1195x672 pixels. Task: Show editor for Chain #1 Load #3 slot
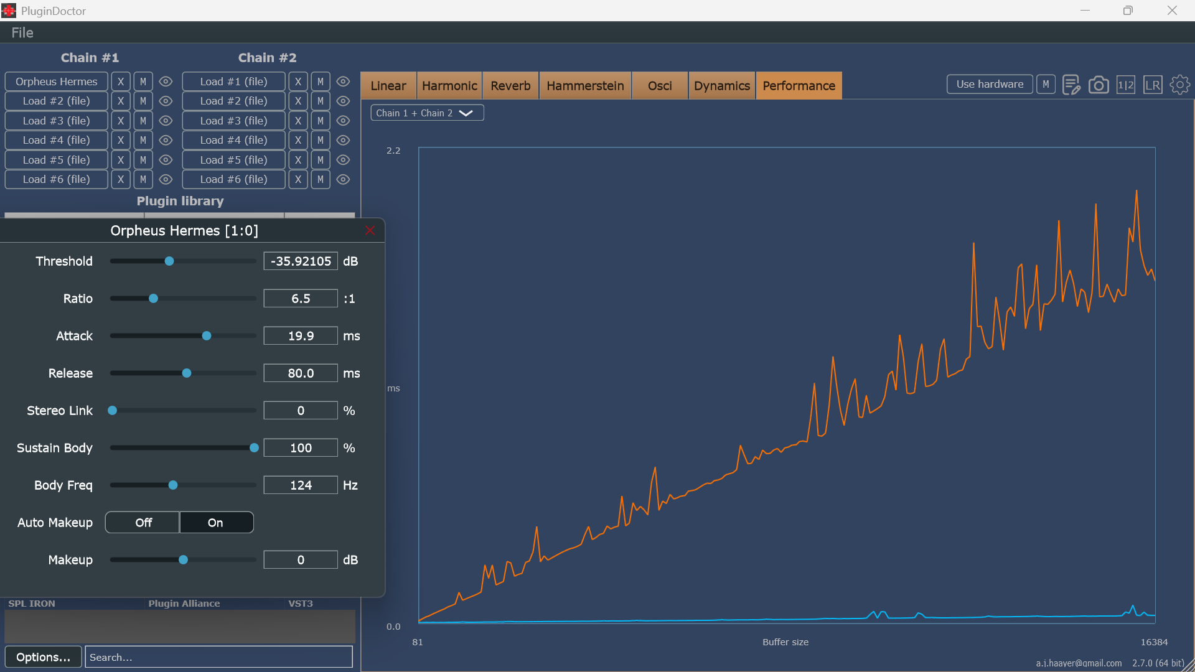166,121
